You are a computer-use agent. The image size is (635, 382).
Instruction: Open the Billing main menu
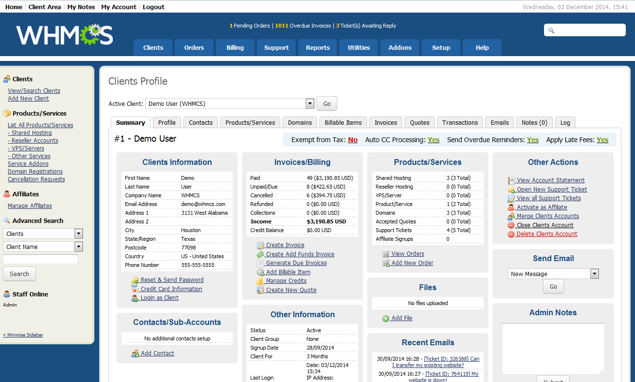235,47
